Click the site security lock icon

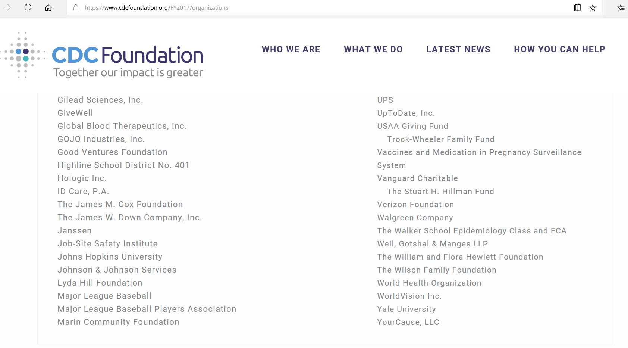tap(76, 7)
